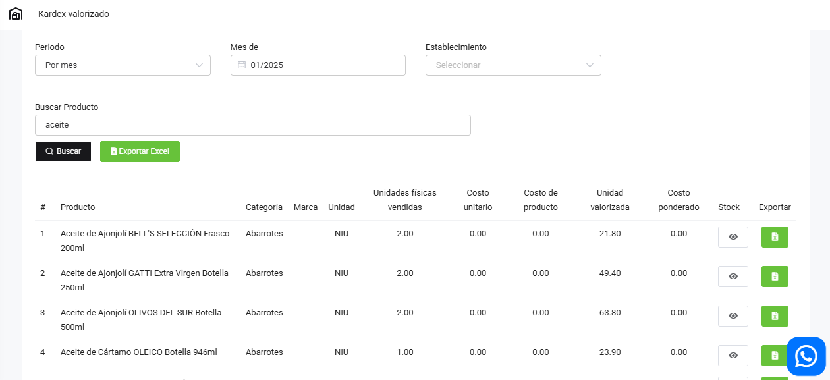Screen dimensions: 830x380
Task: View stock for Ajonjolí BELL'S SELECCIÓN
Action: coord(733,237)
